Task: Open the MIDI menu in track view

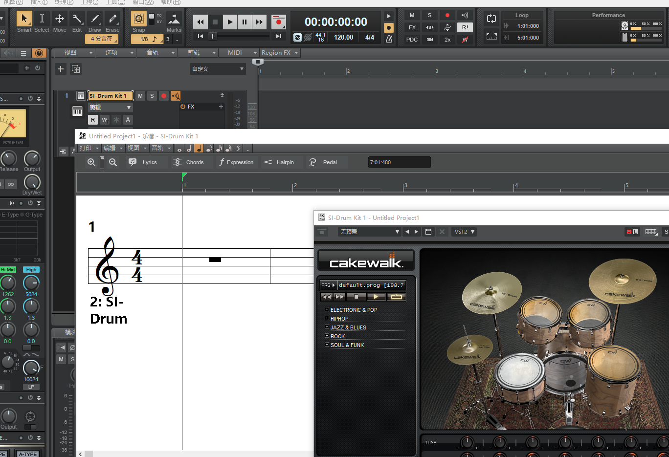Action: [x=240, y=53]
